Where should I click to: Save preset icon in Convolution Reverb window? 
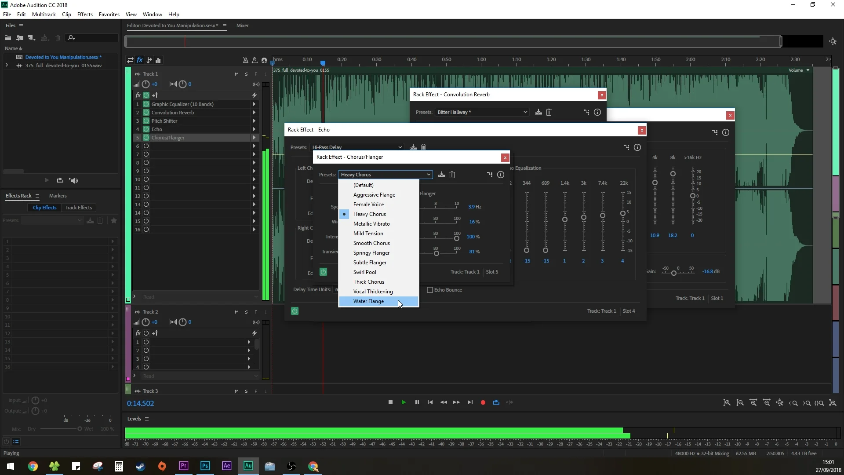[x=538, y=112]
